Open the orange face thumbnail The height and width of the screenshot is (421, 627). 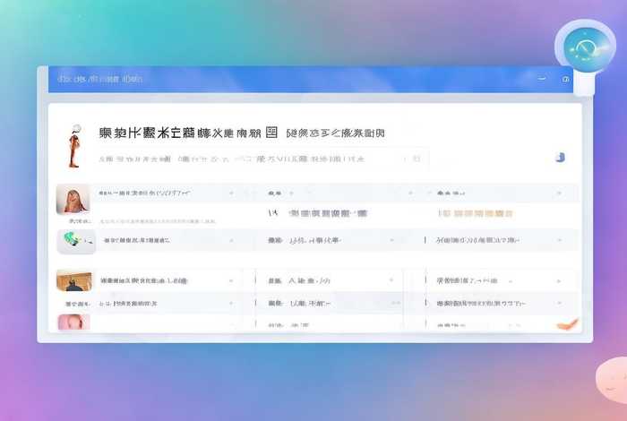pos(73,199)
